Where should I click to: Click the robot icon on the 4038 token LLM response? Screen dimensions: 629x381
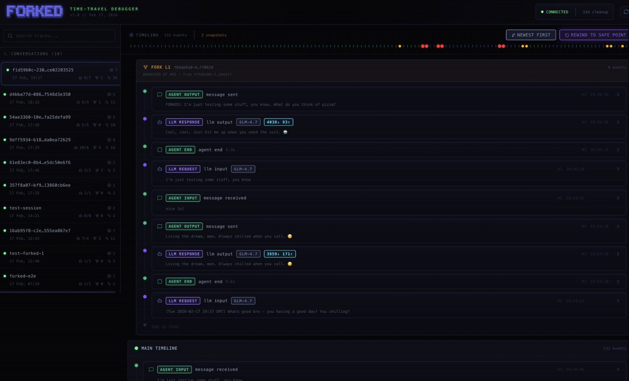[160, 122]
